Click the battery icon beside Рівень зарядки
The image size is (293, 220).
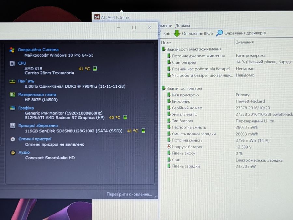point(169,166)
